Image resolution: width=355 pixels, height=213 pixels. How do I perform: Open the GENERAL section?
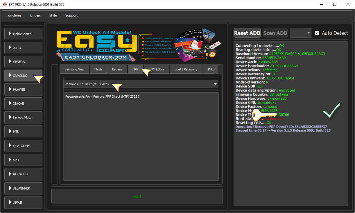coord(24,62)
